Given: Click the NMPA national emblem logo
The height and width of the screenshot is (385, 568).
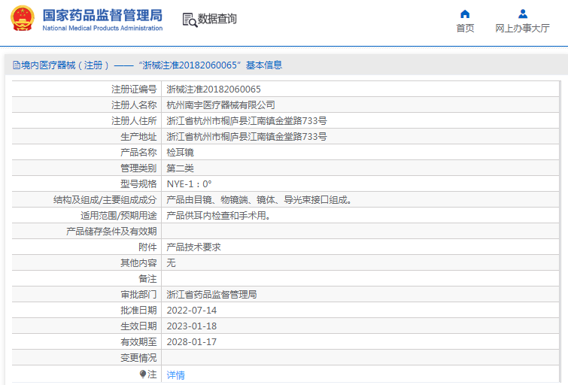Looking at the screenshot, I should (22, 19).
